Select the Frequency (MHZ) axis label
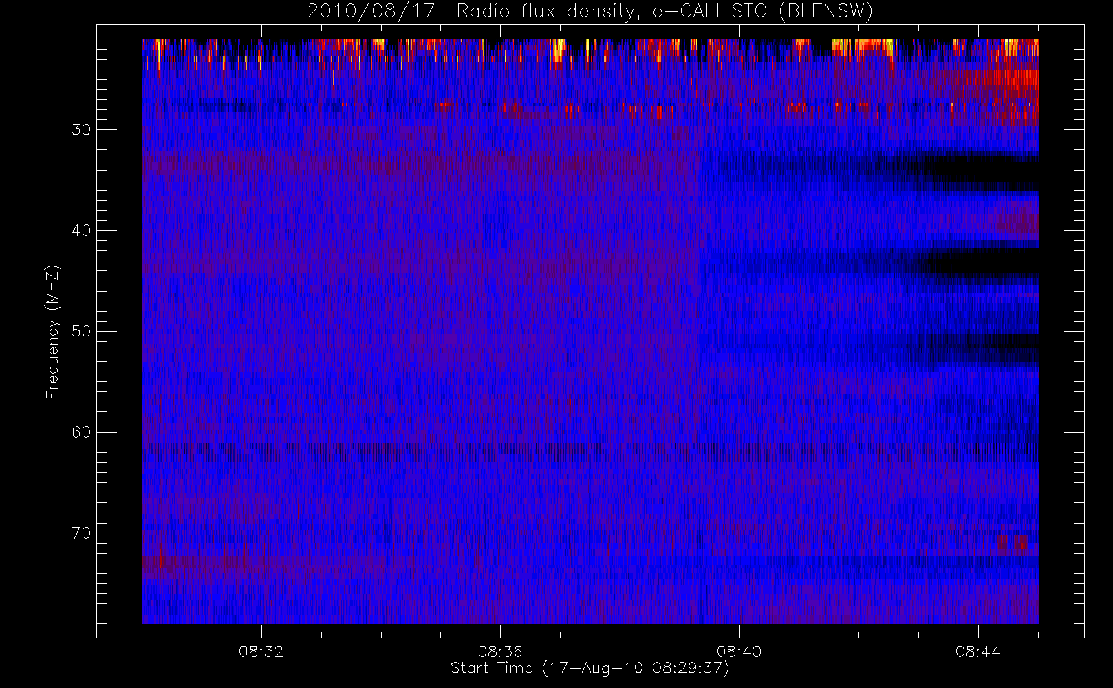Screen dimensions: 1113x688 point(53,332)
